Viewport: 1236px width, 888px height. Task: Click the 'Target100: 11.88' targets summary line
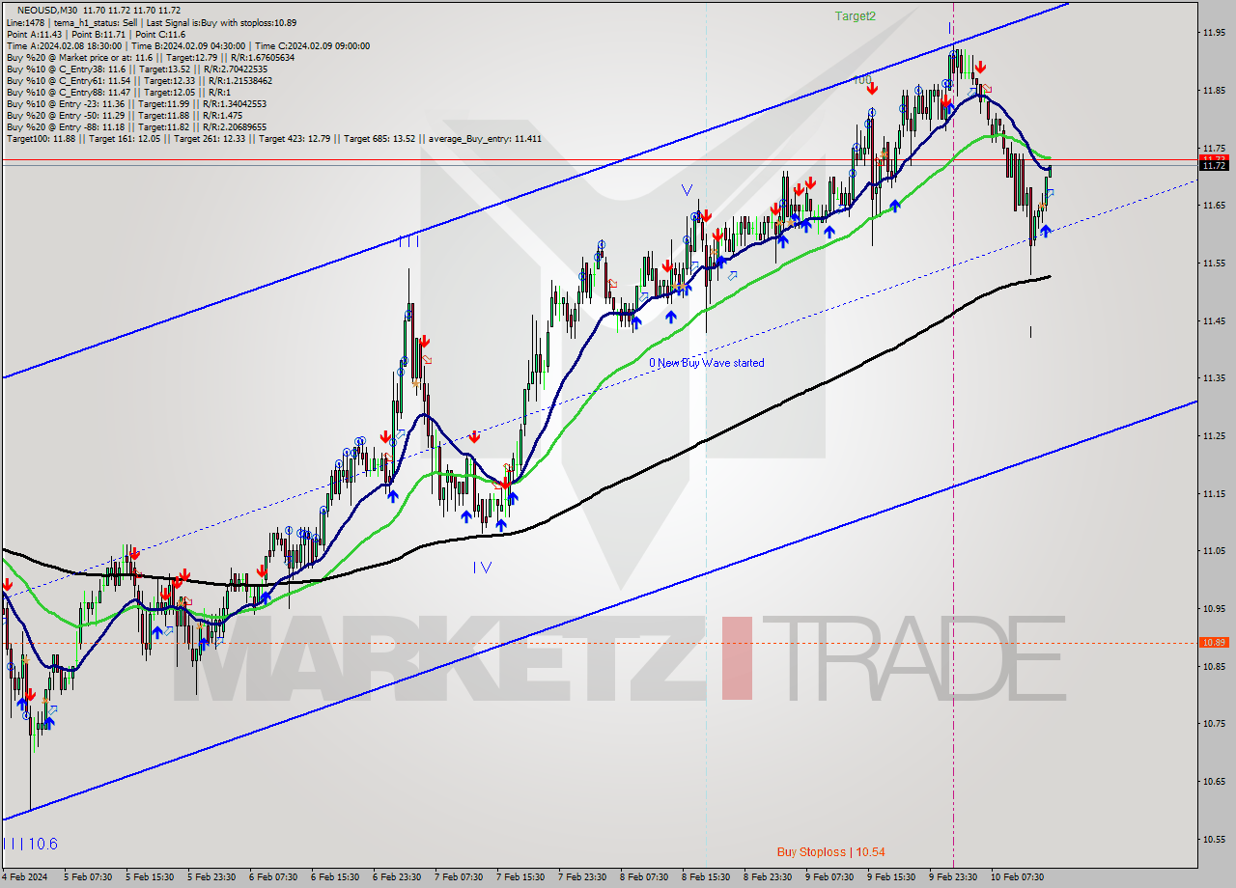[274, 138]
